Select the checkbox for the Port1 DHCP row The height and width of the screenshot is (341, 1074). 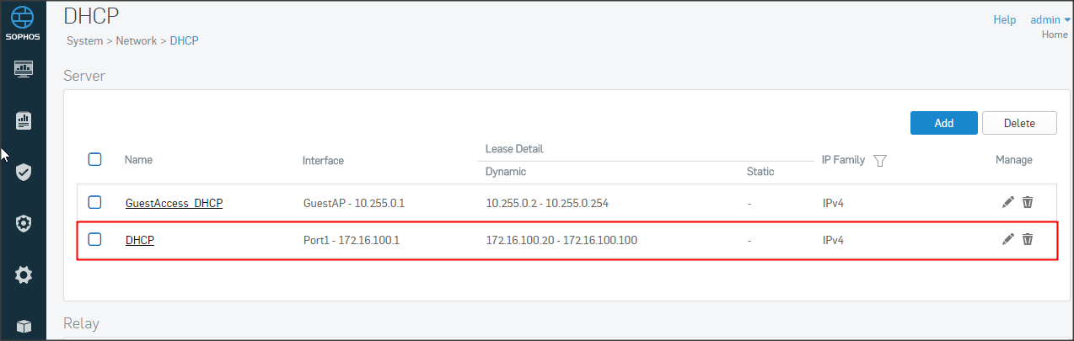coord(95,239)
